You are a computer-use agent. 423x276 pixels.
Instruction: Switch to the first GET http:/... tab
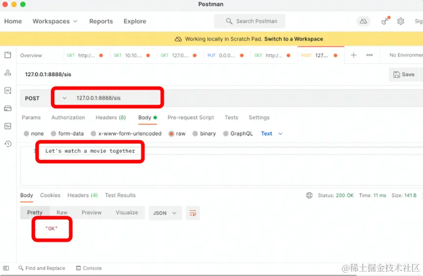coord(85,55)
